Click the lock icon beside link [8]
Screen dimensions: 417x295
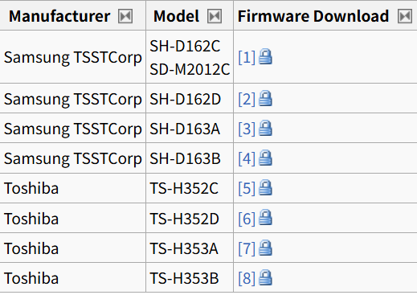(265, 278)
